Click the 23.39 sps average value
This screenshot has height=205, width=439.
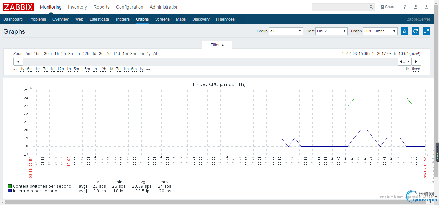142,186
